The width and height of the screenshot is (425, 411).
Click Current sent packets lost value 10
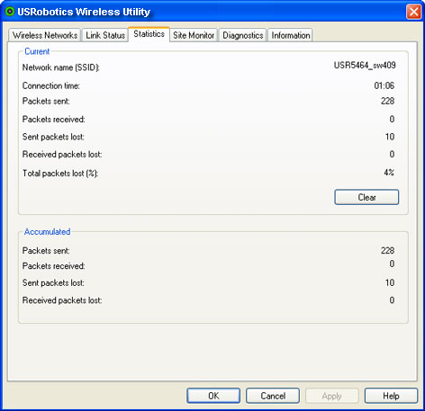pos(390,137)
